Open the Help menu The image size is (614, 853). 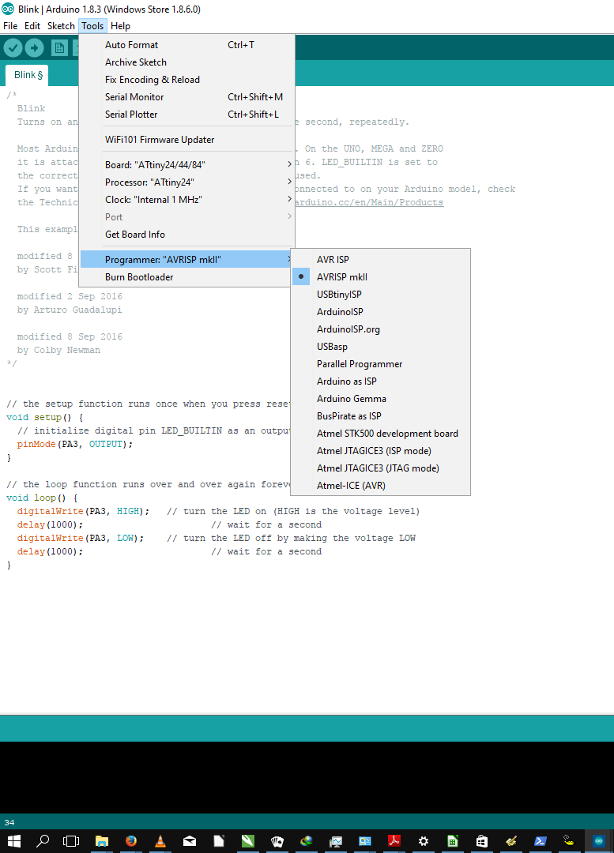(x=120, y=25)
